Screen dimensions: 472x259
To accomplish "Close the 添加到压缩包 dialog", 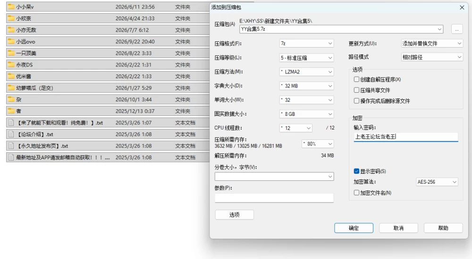I will pos(462,7).
